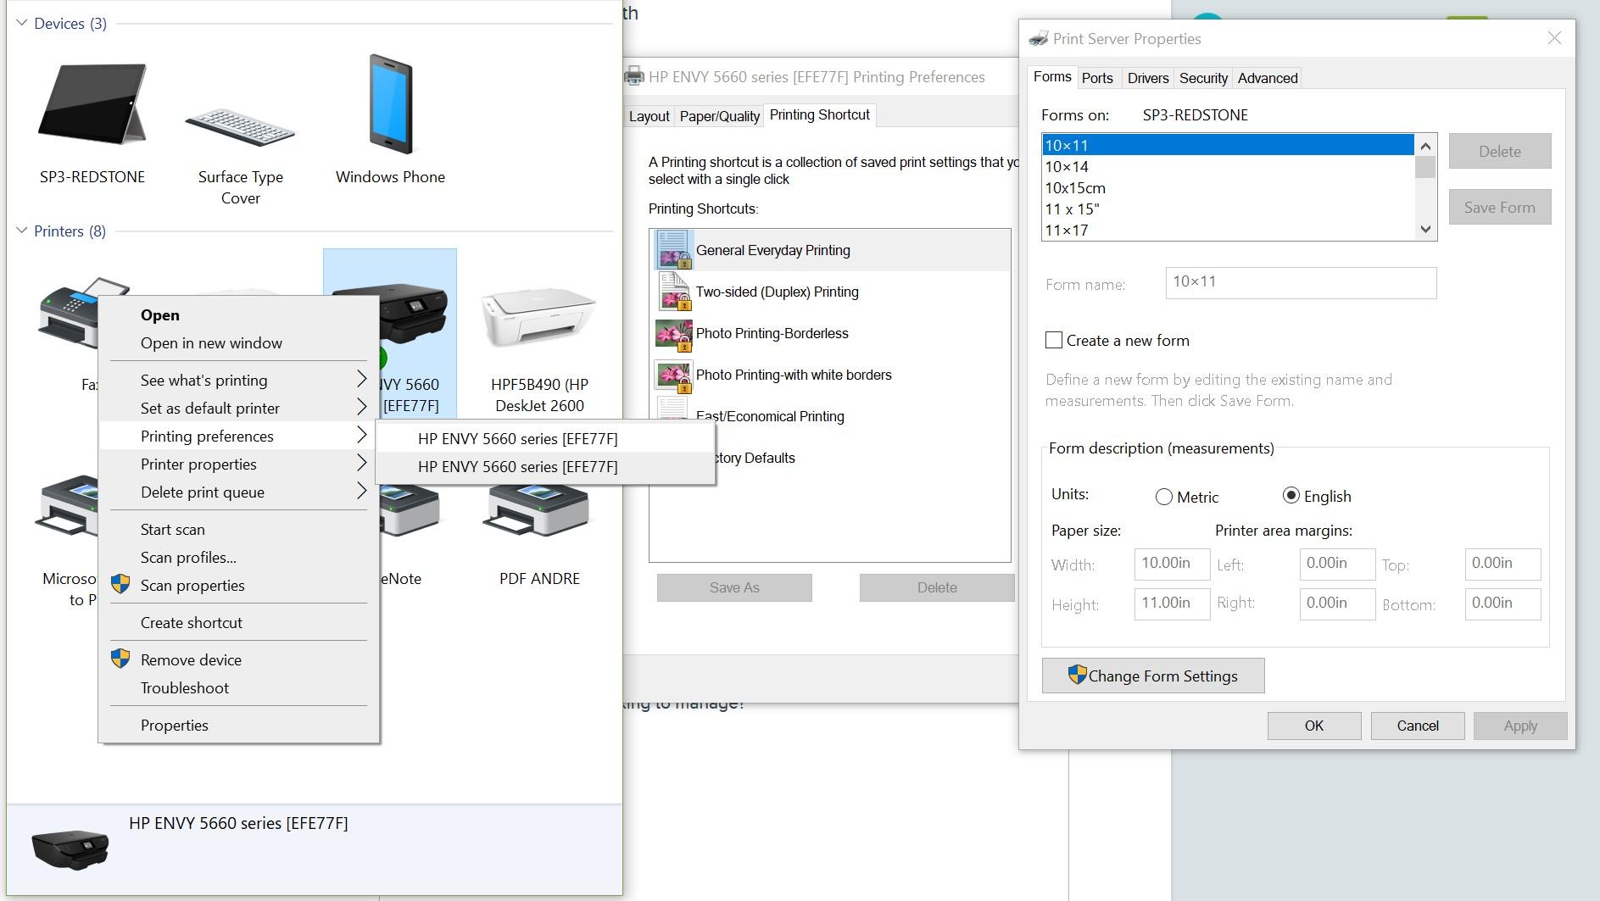Tick the Create a new form checkbox
The width and height of the screenshot is (1600, 901).
tap(1054, 340)
